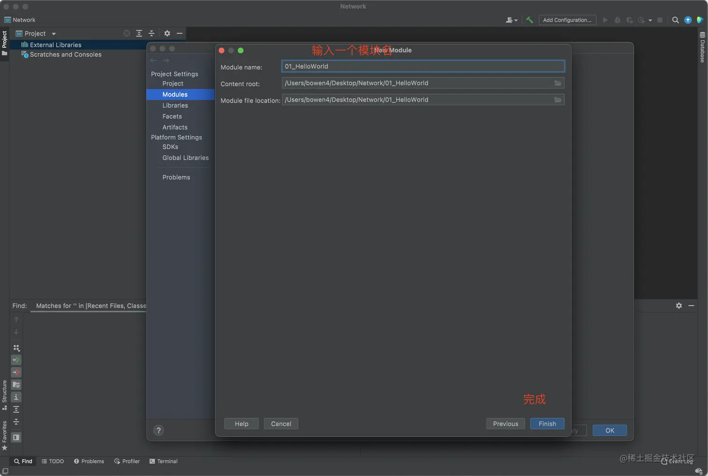Screen dimensions: 708x476
Task: Click the blue IDE update arrow icon
Action: 688,20
